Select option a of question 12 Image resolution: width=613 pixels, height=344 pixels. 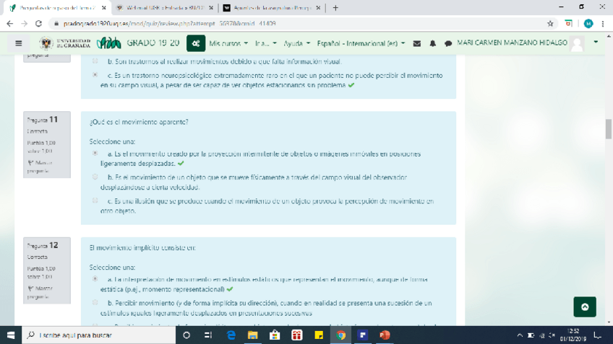click(x=95, y=279)
